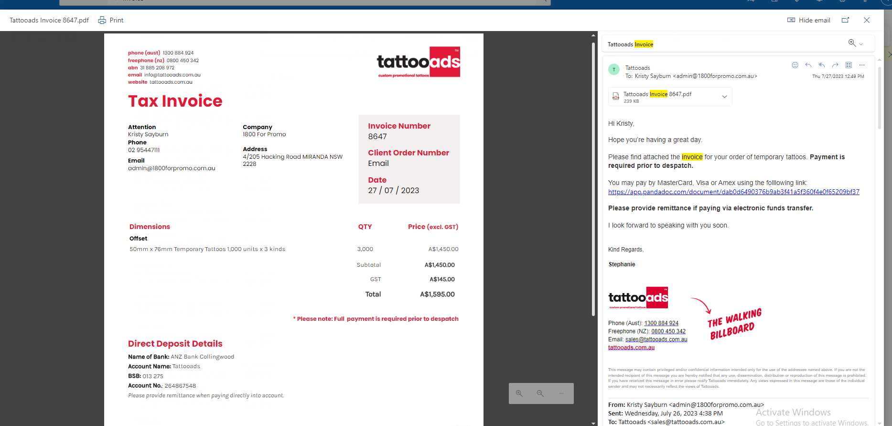The width and height of the screenshot is (892, 426).
Task: Select the GST amount A$145.00
Action: [442, 279]
